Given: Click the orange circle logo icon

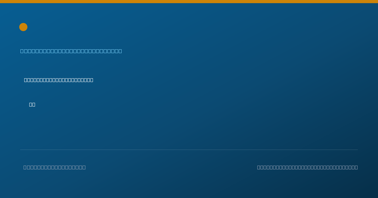Looking at the screenshot, I should [23, 27].
